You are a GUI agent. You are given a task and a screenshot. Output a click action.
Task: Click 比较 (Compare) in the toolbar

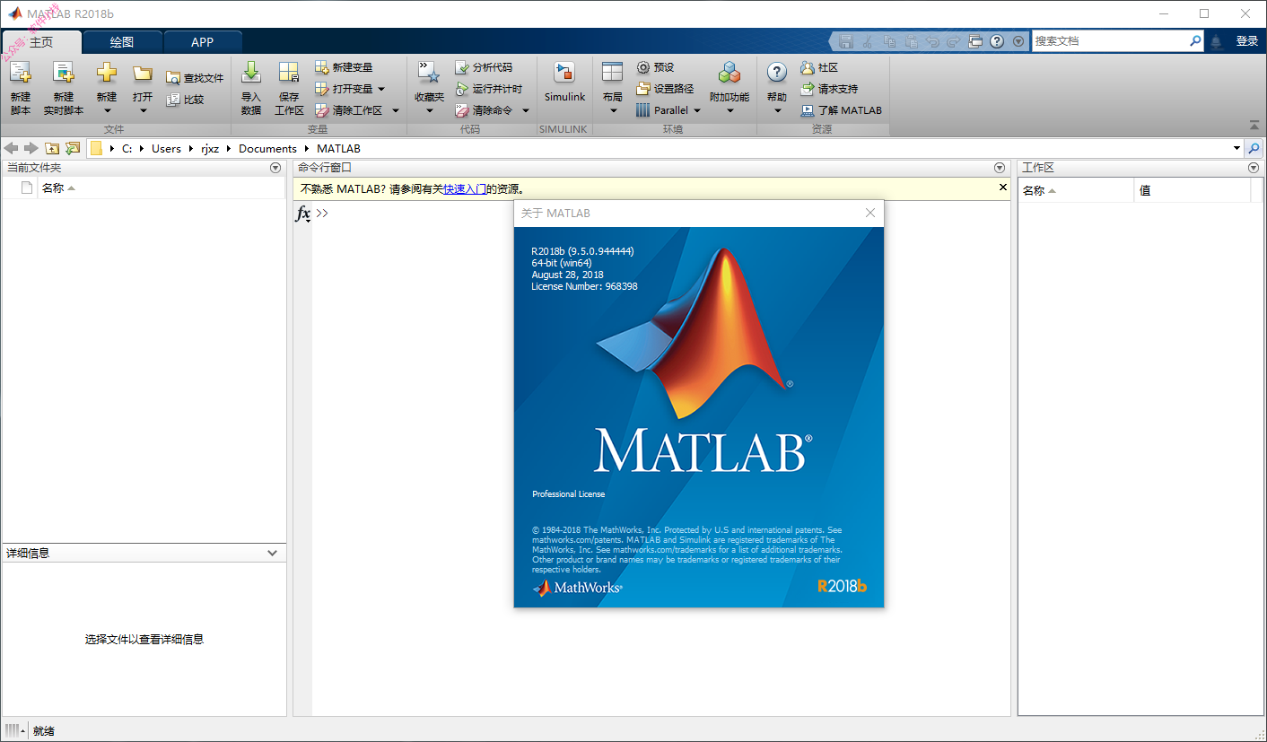(186, 100)
